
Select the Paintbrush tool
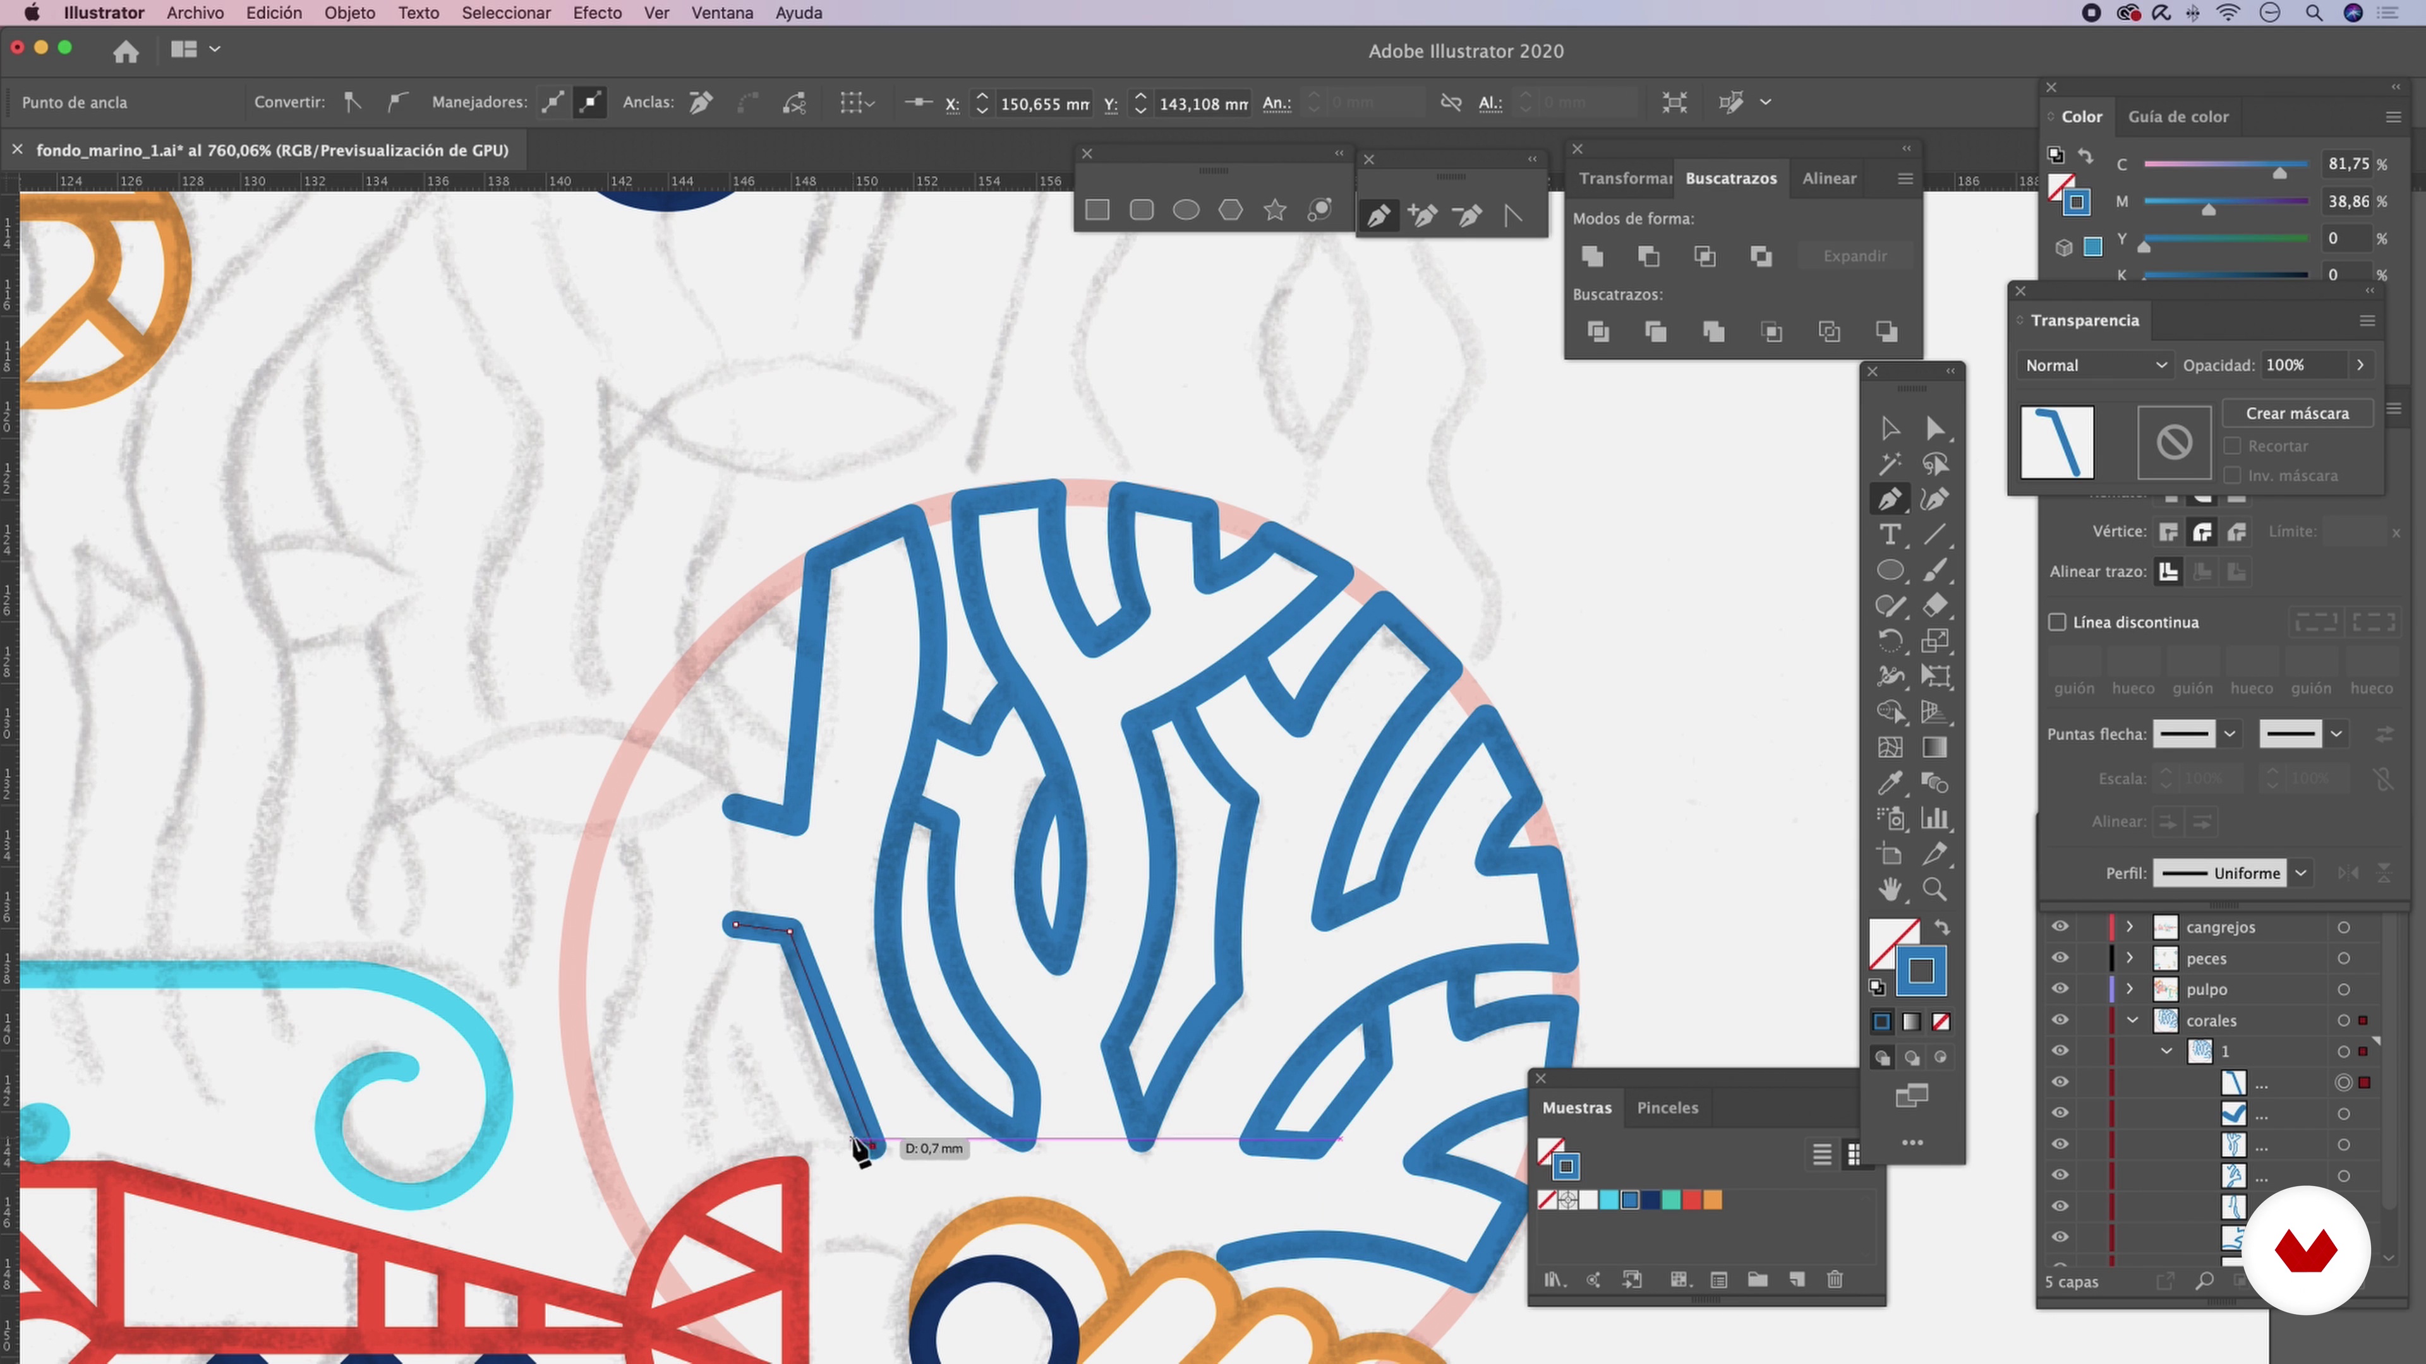pos(1934,570)
